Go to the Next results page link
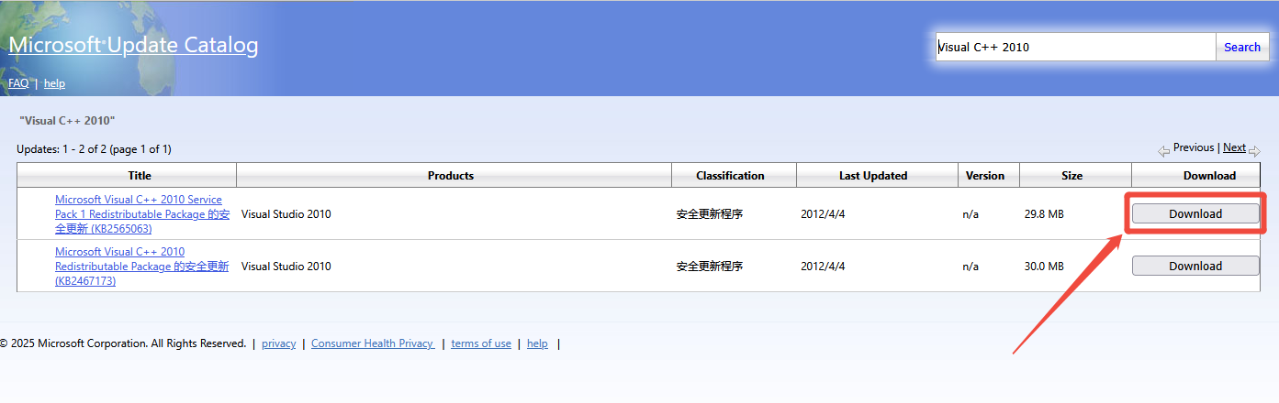The height and width of the screenshot is (403, 1279). click(1234, 147)
